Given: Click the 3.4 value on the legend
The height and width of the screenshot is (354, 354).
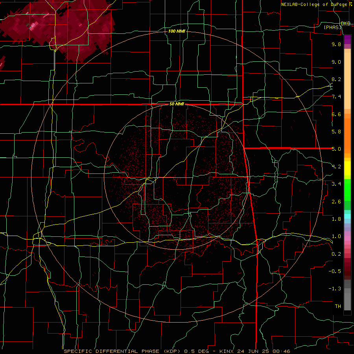Looking at the screenshot, I should click(336, 184).
